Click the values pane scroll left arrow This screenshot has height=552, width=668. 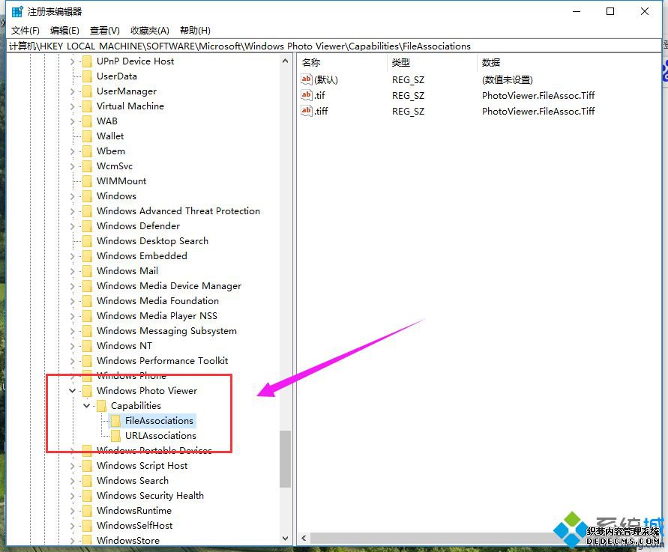[x=304, y=538]
